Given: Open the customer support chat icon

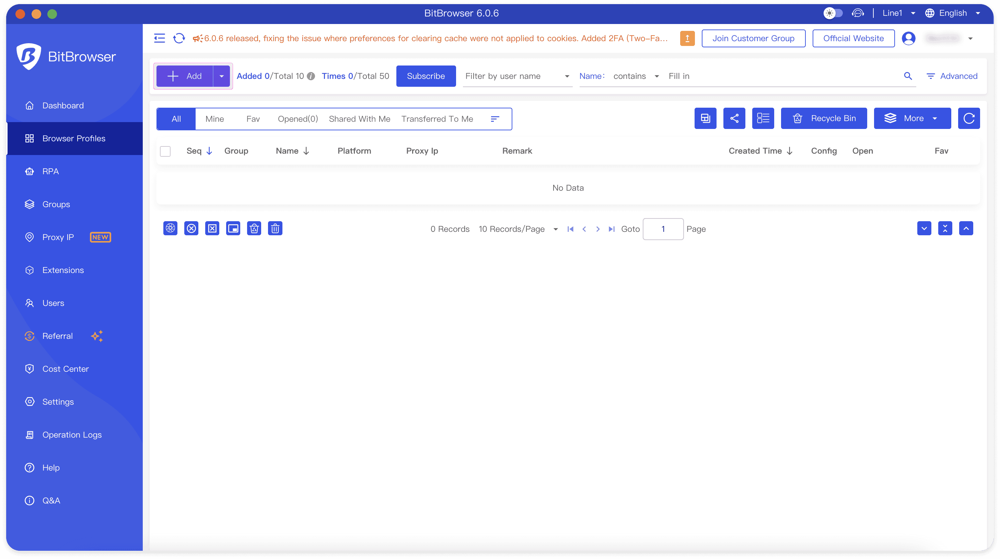Looking at the screenshot, I should [858, 13].
